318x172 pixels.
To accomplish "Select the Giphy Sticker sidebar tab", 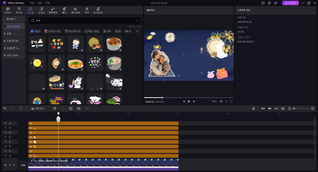I will tap(13, 27).
